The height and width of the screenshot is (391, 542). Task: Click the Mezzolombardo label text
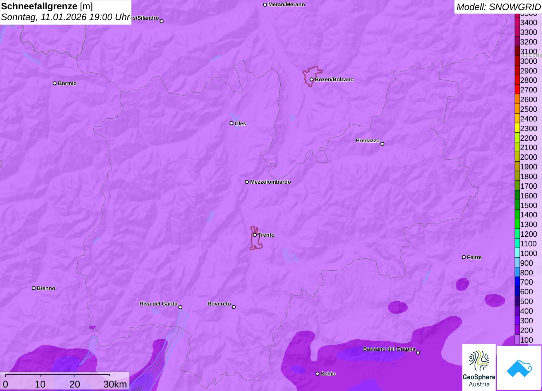point(271,182)
